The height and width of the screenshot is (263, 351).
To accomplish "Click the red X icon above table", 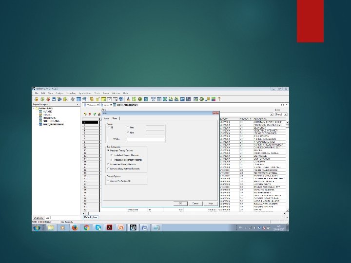I will coord(90,114).
